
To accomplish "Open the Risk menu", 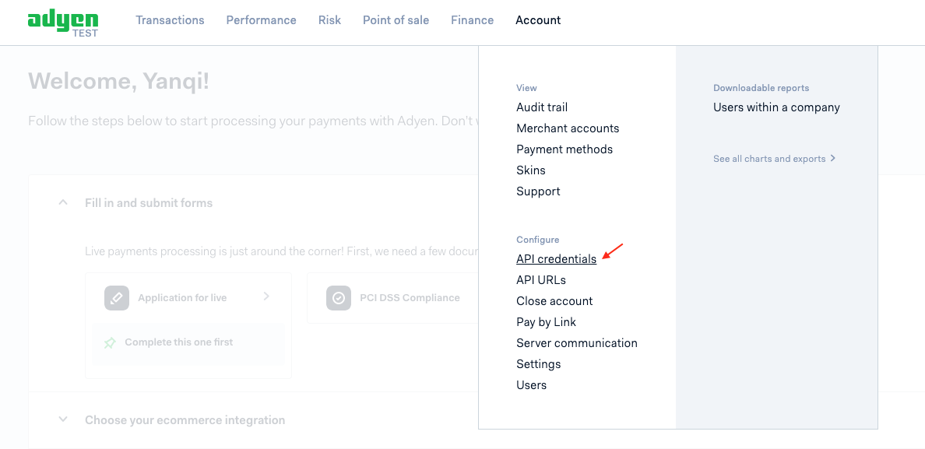I will (330, 20).
